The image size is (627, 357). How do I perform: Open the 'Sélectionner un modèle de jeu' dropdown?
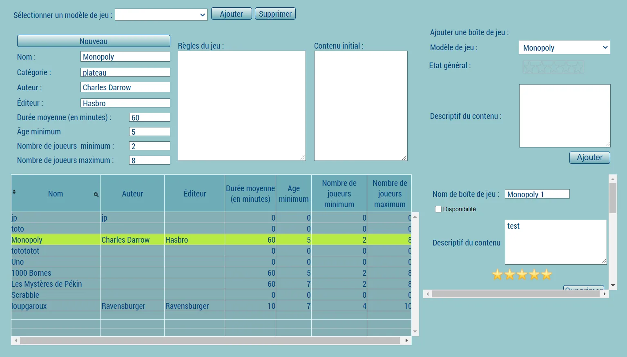(x=161, y=15)
